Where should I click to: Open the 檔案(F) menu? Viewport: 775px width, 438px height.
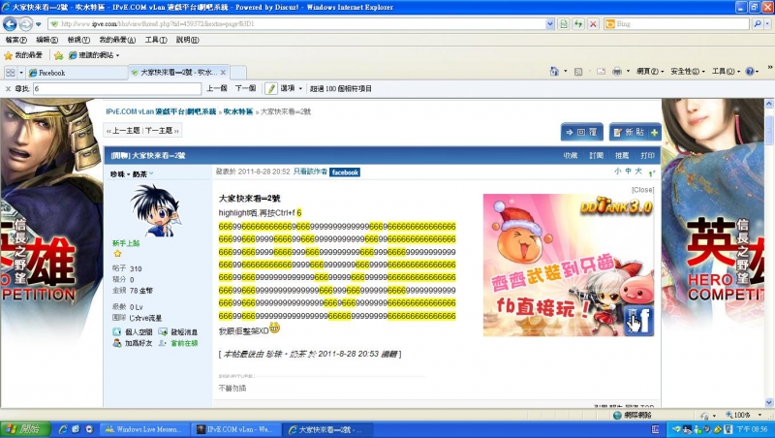[x=15, y=40]
